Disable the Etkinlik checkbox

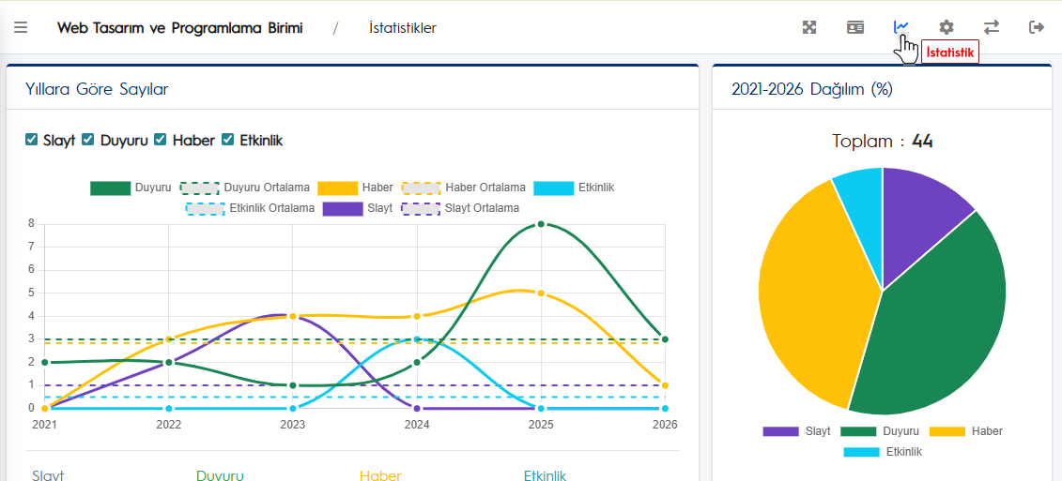pyautogui.click(x=227, y=140)
